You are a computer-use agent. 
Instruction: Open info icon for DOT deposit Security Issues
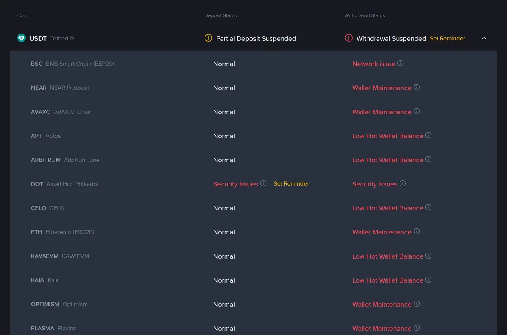[x=263, y=184]
